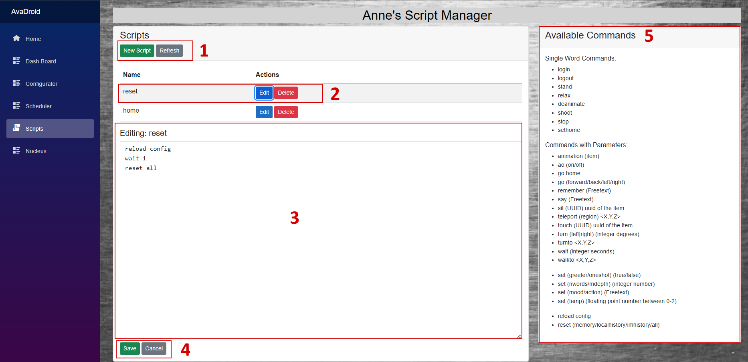Delete the home script
Image resolution: width=748 pixels, height=362 pixels.
pos(286,112)
